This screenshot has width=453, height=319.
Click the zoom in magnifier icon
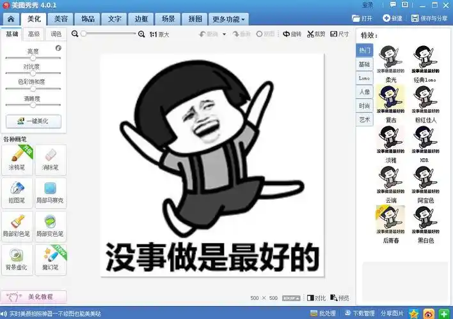coord(141,34)
